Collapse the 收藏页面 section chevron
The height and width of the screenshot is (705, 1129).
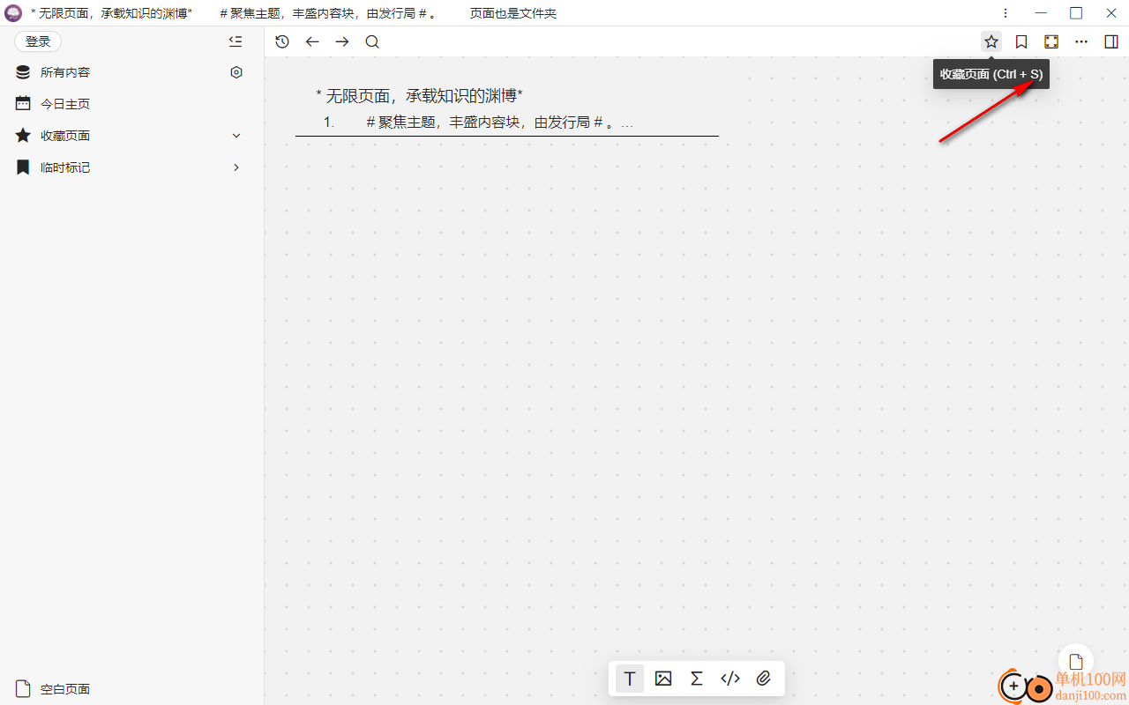click(236, 136)
